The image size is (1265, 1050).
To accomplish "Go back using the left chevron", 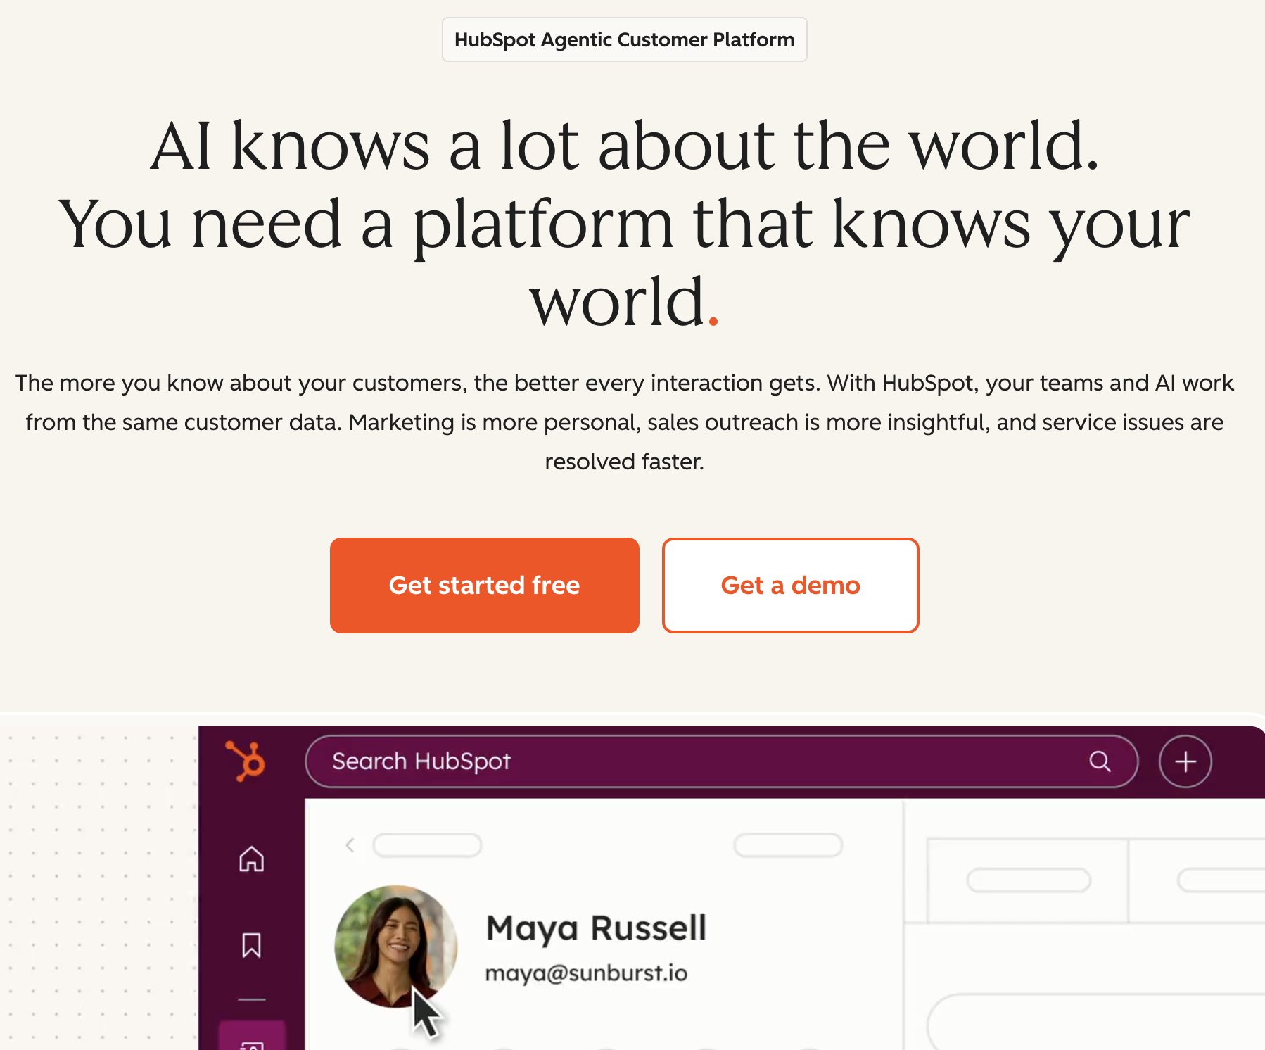I will pos(350,845).
